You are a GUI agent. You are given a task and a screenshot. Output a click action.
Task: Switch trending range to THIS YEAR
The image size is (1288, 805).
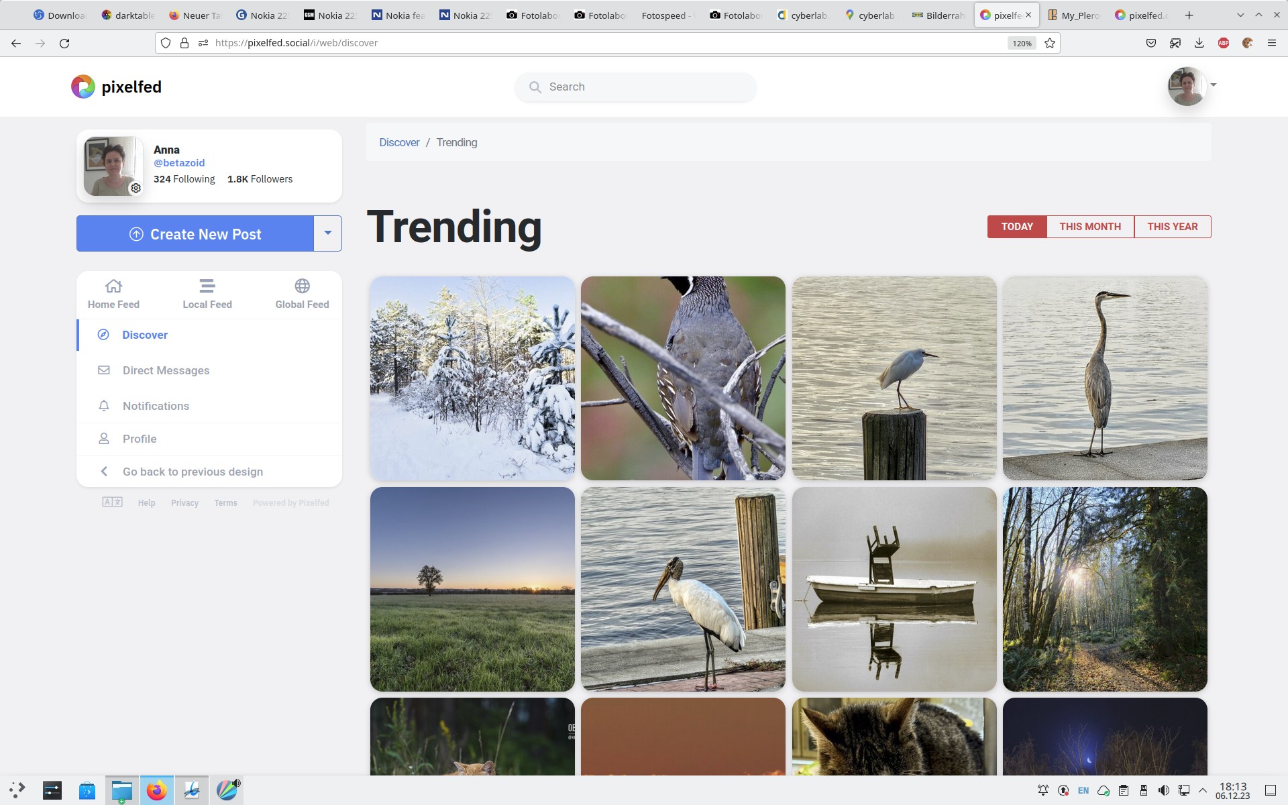[x=1172, y=227]
